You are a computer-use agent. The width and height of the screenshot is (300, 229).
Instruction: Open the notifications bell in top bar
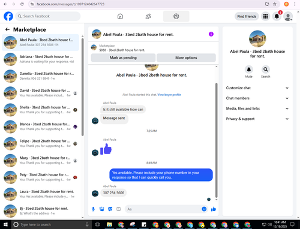point(277,16)
